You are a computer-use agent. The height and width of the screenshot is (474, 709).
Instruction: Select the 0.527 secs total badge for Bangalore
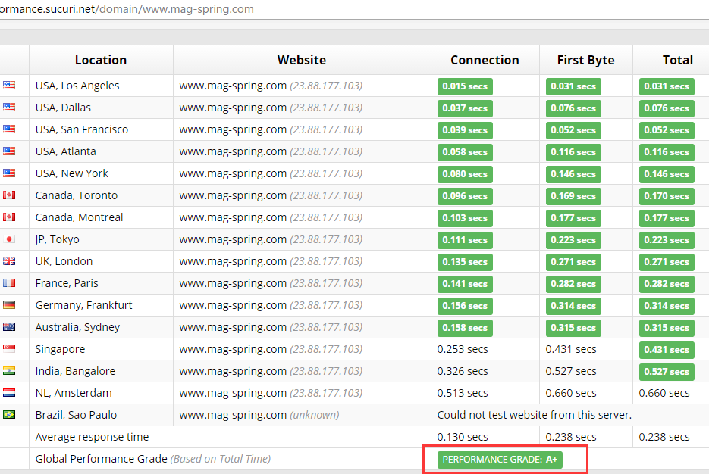(667, 372)
